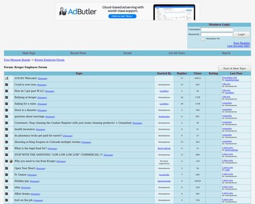Click Free Message Boards breadcrumb link
The image size is (255, 204).
click(x=17, y=60)
